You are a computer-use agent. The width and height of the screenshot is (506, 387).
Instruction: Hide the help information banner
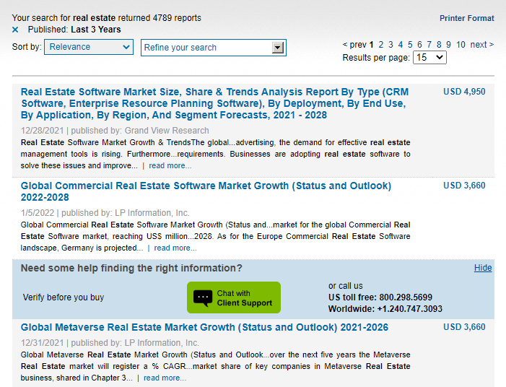coord(483,268)
